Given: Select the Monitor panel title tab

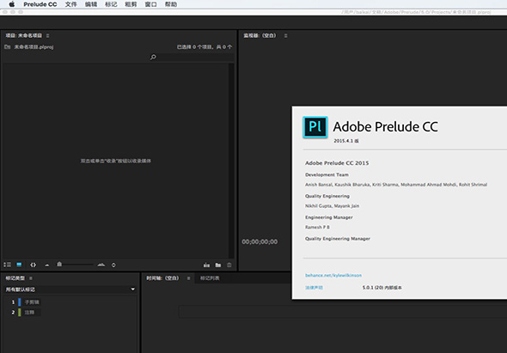Looking at the screenshot, I should [260, 35].
